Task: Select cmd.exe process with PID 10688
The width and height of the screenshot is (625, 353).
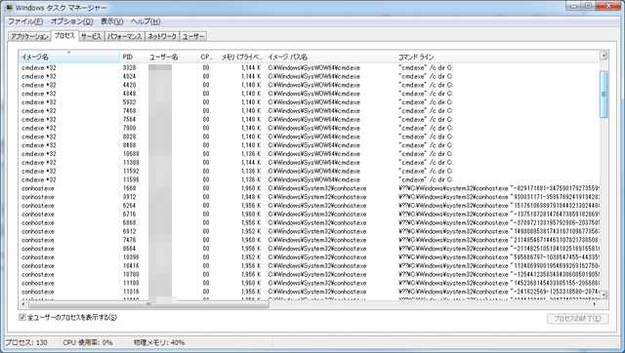Action: (309, 154)
